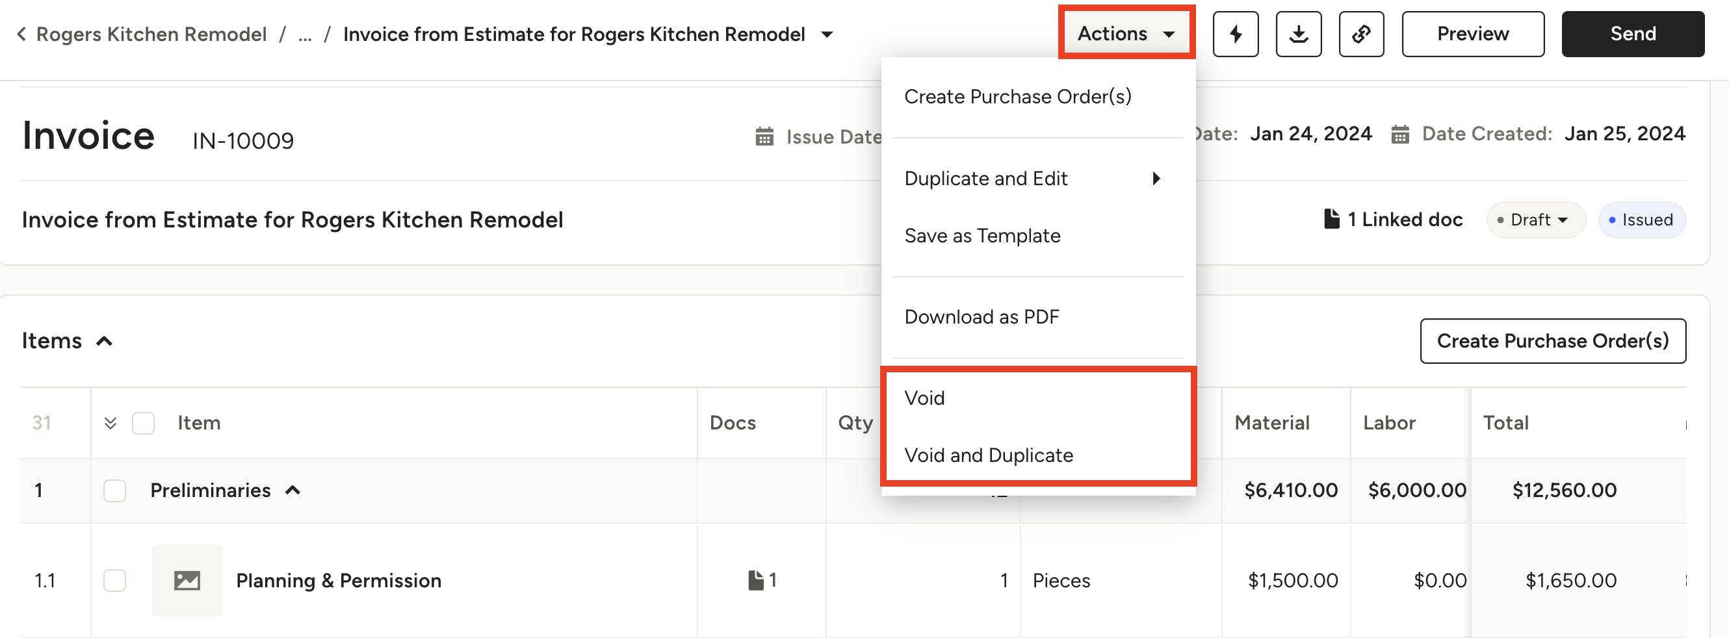Toggle the select-all Item checkbox
The width and height of the screenshot is (1729, 638).
click(143, 424)
